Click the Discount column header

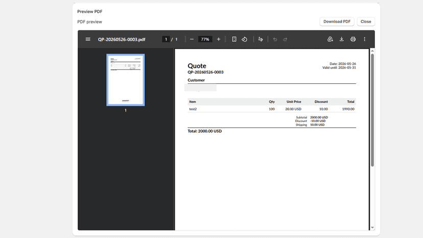point(321,102)
